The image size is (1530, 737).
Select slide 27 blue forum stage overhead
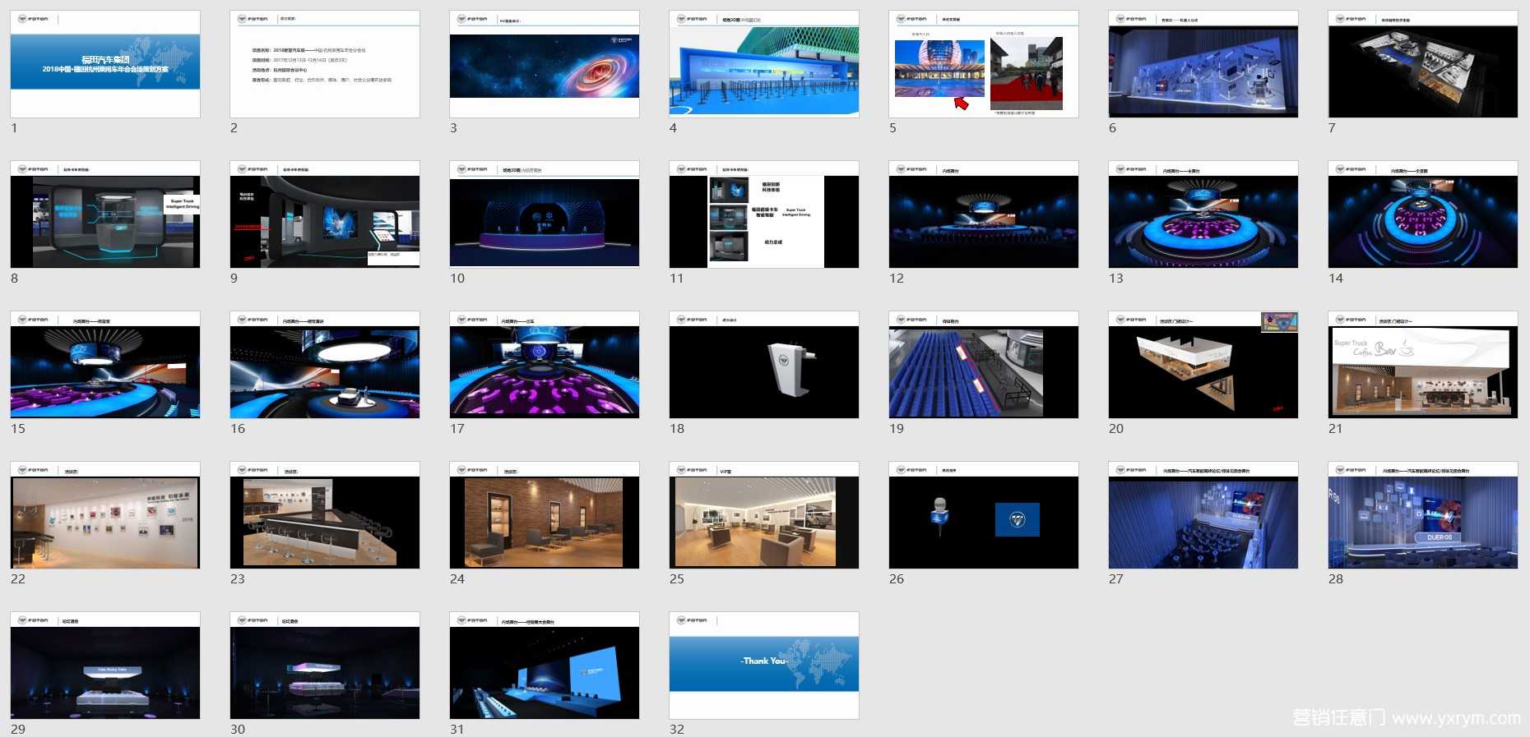tap(1203, 515)
